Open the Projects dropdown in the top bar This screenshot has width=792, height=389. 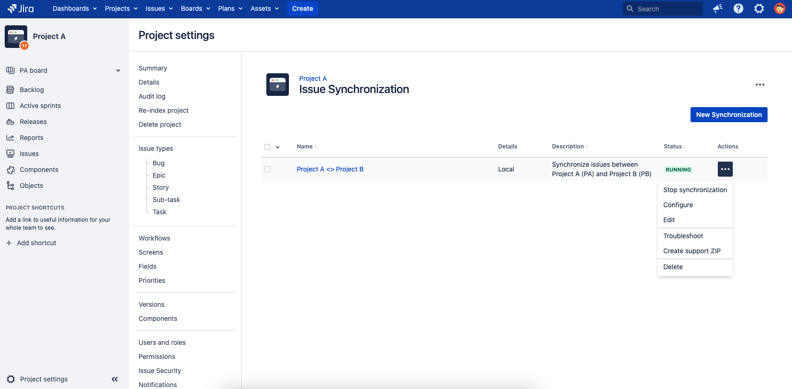[x=121, y=8]
